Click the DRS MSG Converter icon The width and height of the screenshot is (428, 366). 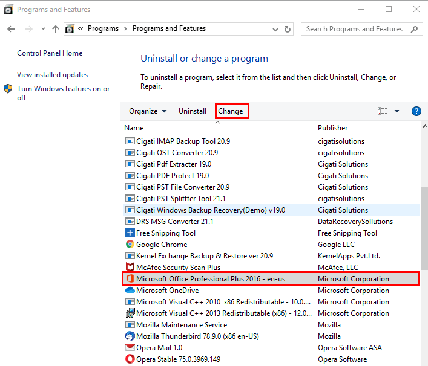[x=130, y=221]
